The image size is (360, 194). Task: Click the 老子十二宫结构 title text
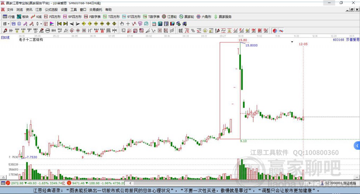[31, 40]
